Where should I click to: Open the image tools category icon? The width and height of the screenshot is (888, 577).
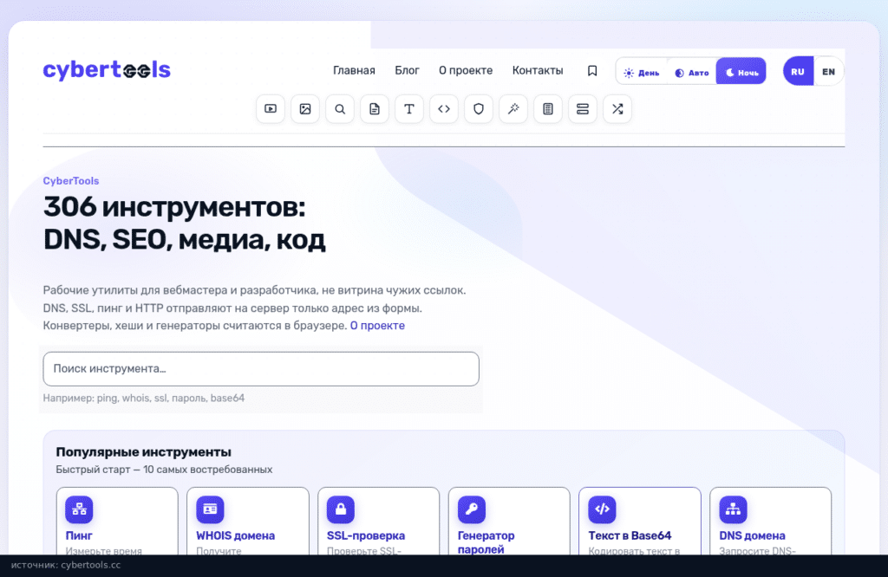click(305, 108)
